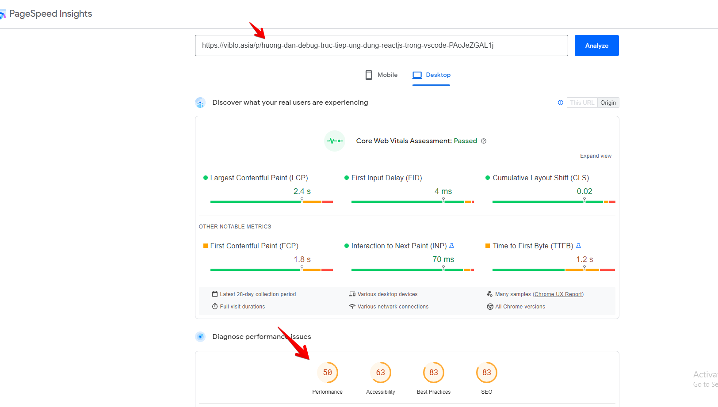Image resolution: width=718 pixels, height=407 pixels.
Task: Click the flask icon next to TTFB
Action: [579, 245]
